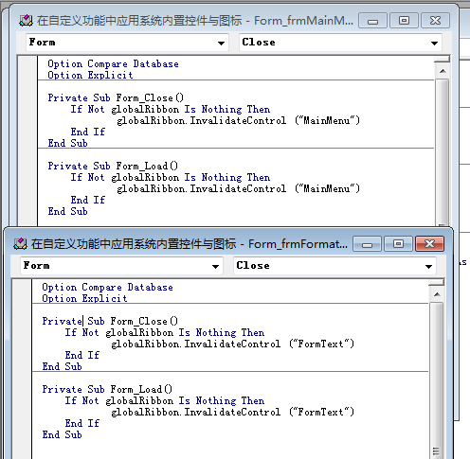
Task: Place cursor on "FormText" in Form_Load procedure
Action: click(320, 412)
